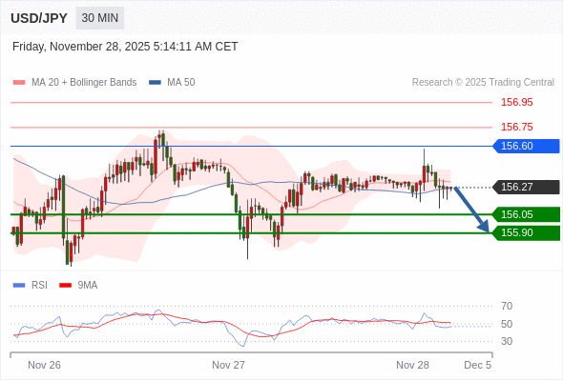Click the MA 20 + Bollinger Bands legend label
The width and height of the screenshot is (563, 381).
(x=84, y=83)
